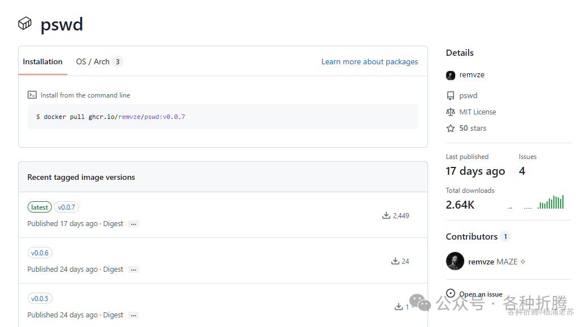Click the repository icon beside pswd in Details
Screen dimensions: 586x327
pos(451,96)
